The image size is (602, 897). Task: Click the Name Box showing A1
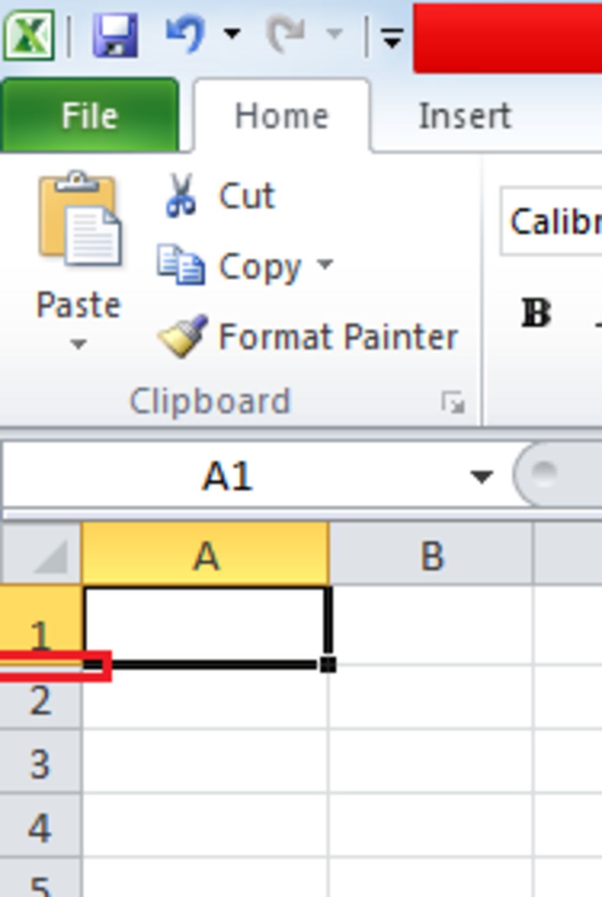click(x=228, y=476)
